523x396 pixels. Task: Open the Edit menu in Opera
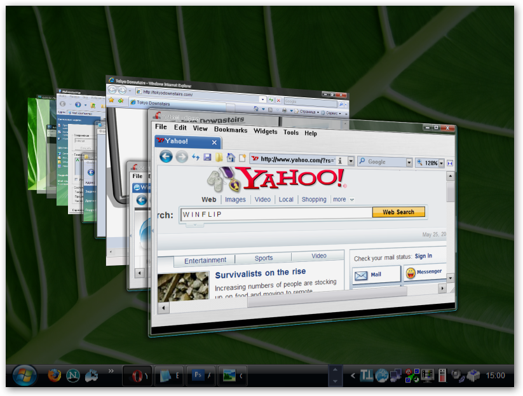pos(180,127)
